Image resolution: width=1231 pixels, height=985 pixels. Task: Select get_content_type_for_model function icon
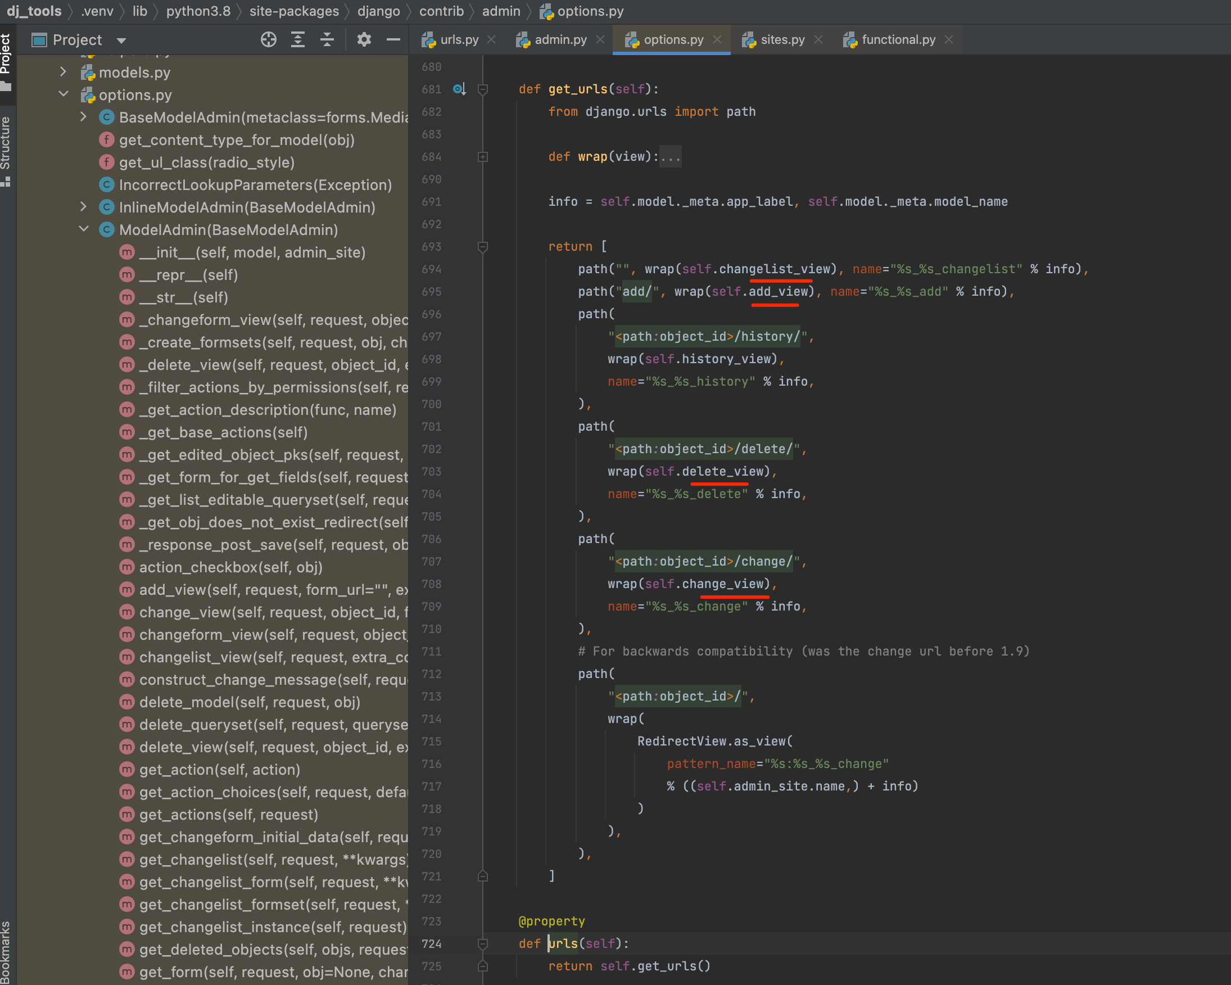click(106, 139)
